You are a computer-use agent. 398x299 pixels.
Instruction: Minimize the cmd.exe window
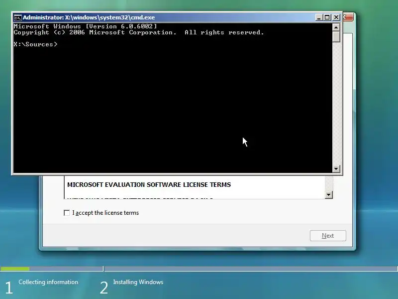tap(319, 17)
